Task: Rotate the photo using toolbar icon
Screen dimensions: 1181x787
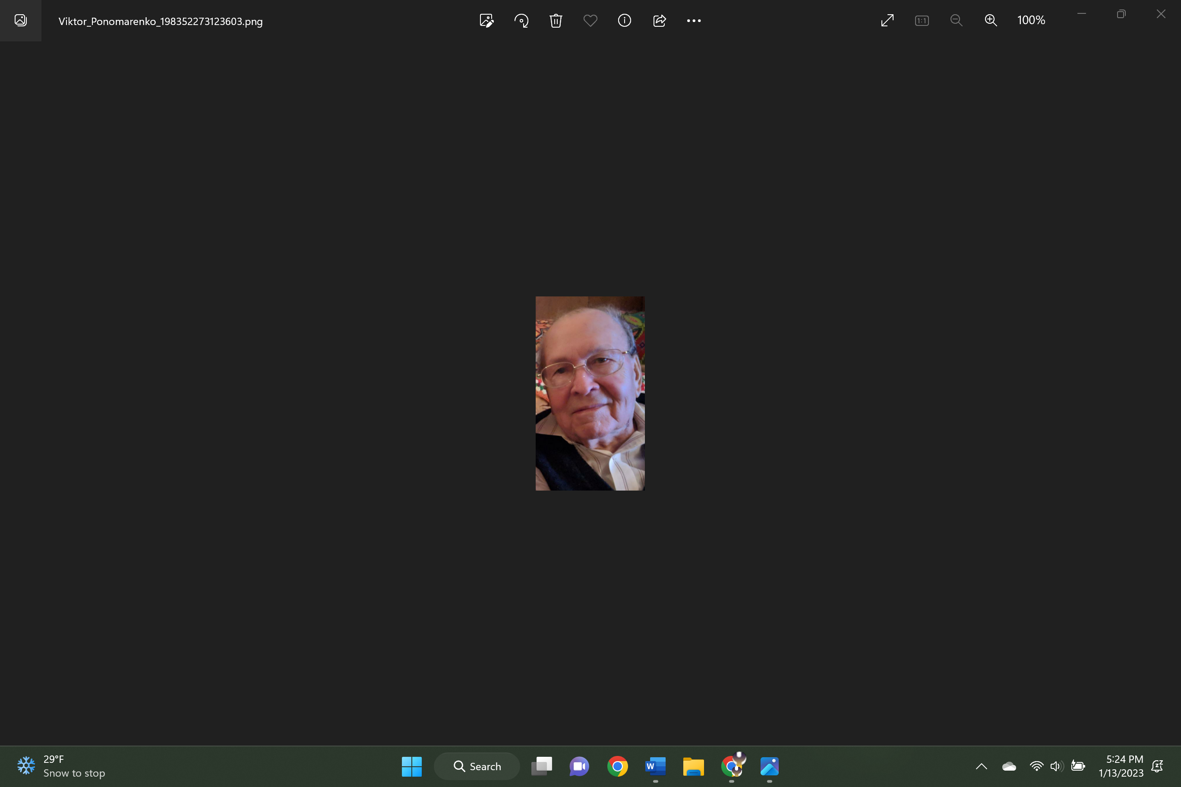Action: (x=521, y=21)
